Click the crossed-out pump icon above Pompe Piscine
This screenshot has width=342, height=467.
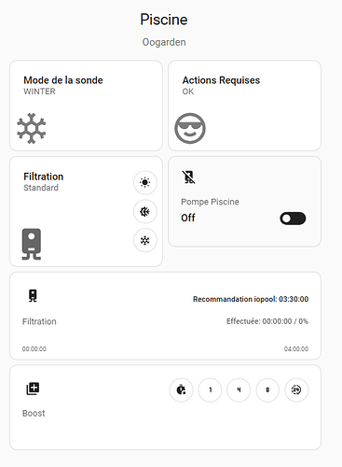(188, 177)
